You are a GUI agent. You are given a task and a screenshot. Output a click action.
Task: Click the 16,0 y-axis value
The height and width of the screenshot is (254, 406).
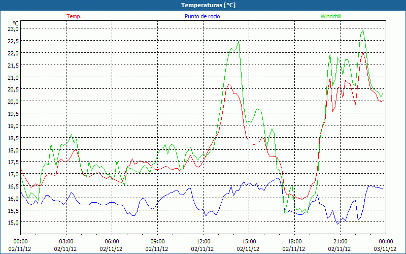point(13,199)
